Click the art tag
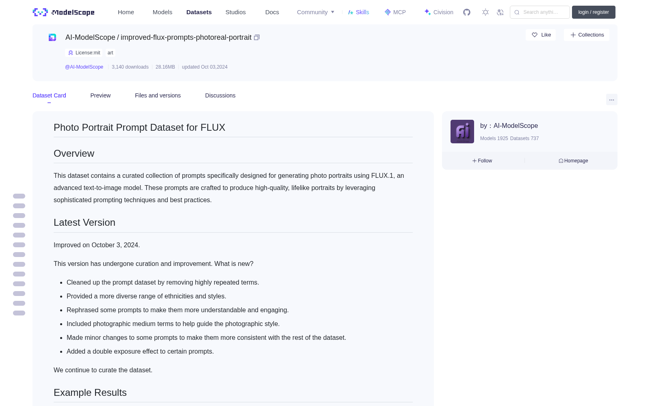The height and width of the screenshot is (406, 650). click(110, 53)
